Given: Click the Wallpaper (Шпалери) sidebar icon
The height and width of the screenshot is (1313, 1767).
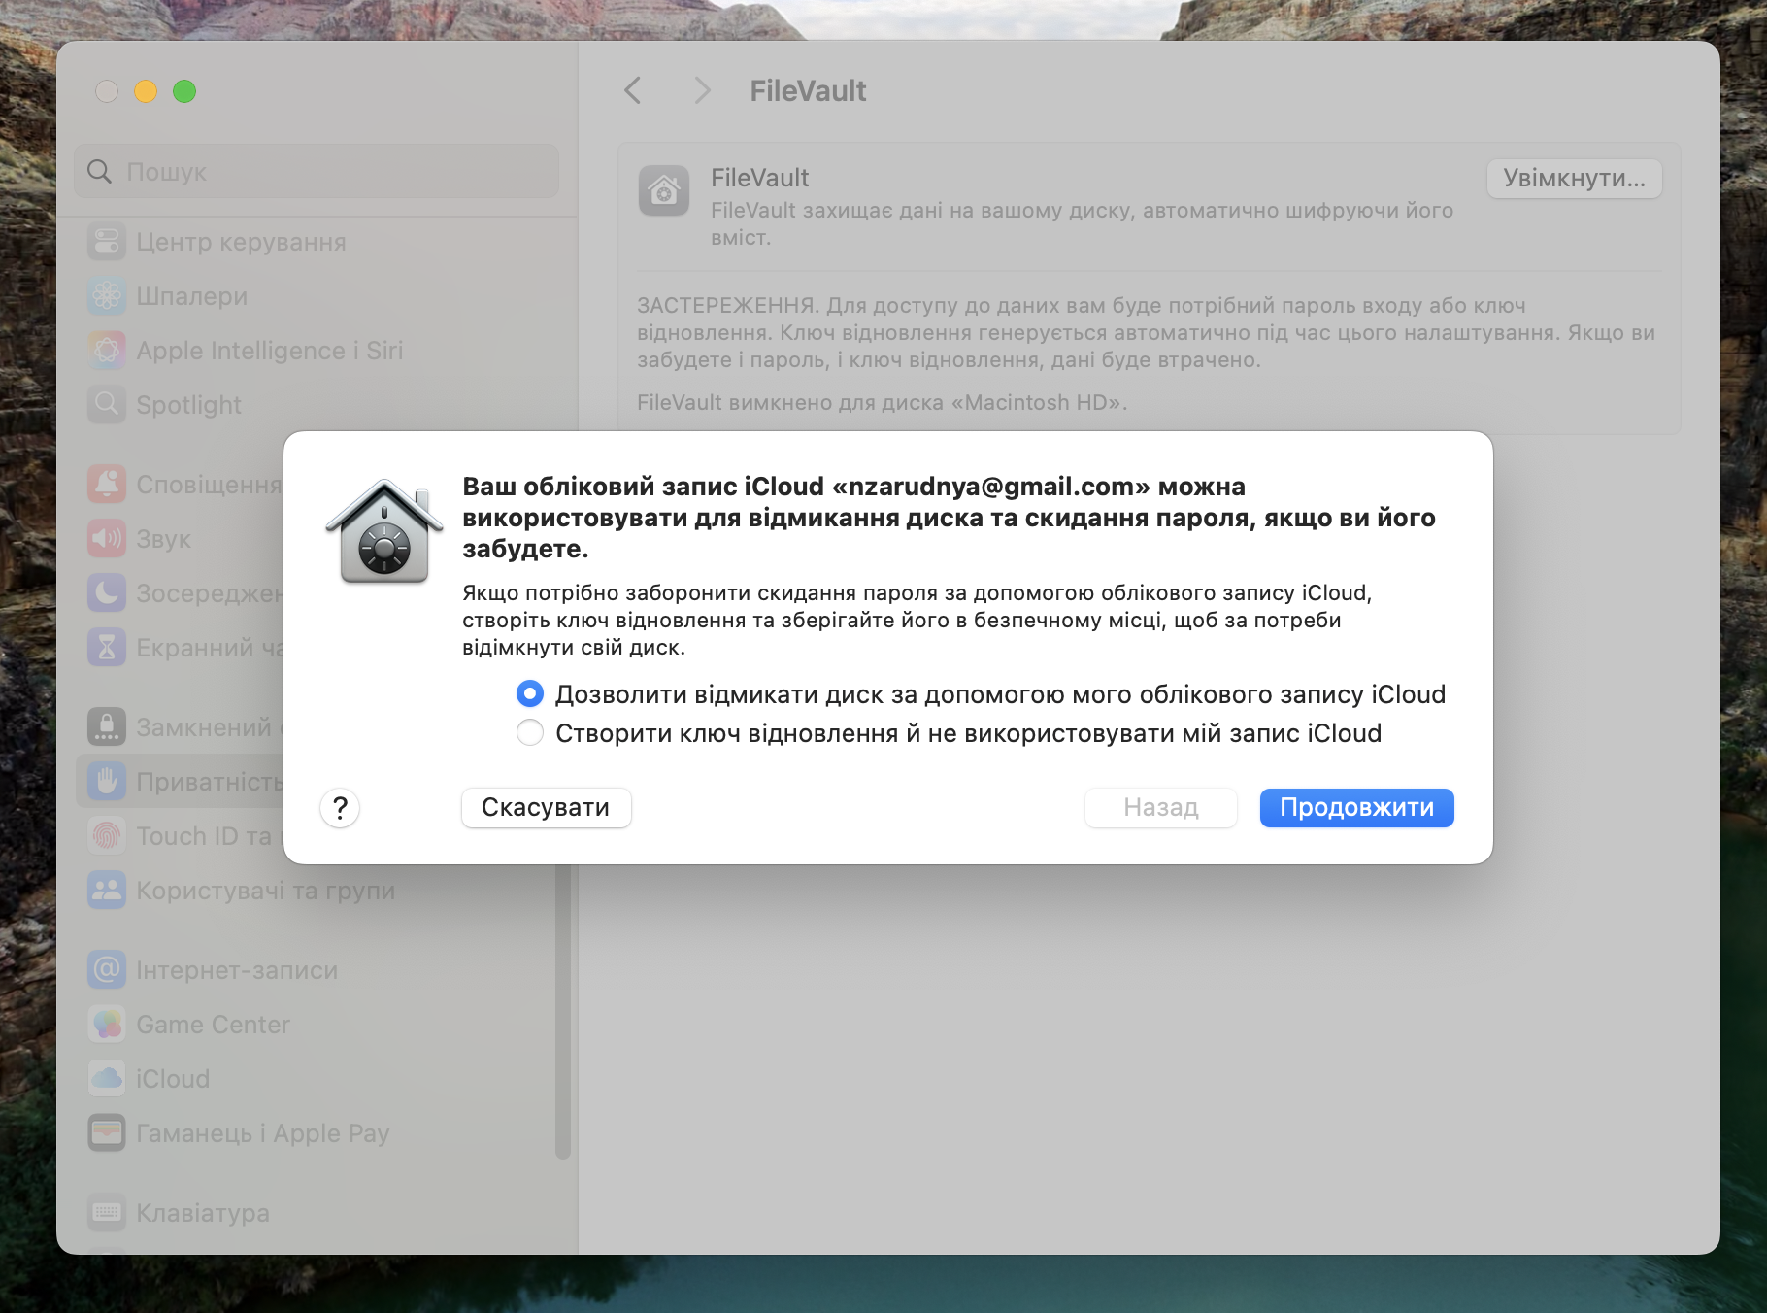Looking at the screenshot, I should pyautogui.click(x=107, y=296).
